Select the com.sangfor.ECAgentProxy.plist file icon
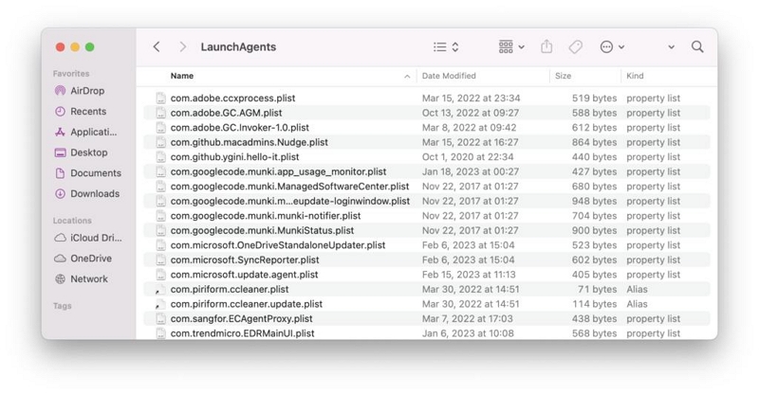The height and width of the screenshot is (394, 759). point(160,318)
